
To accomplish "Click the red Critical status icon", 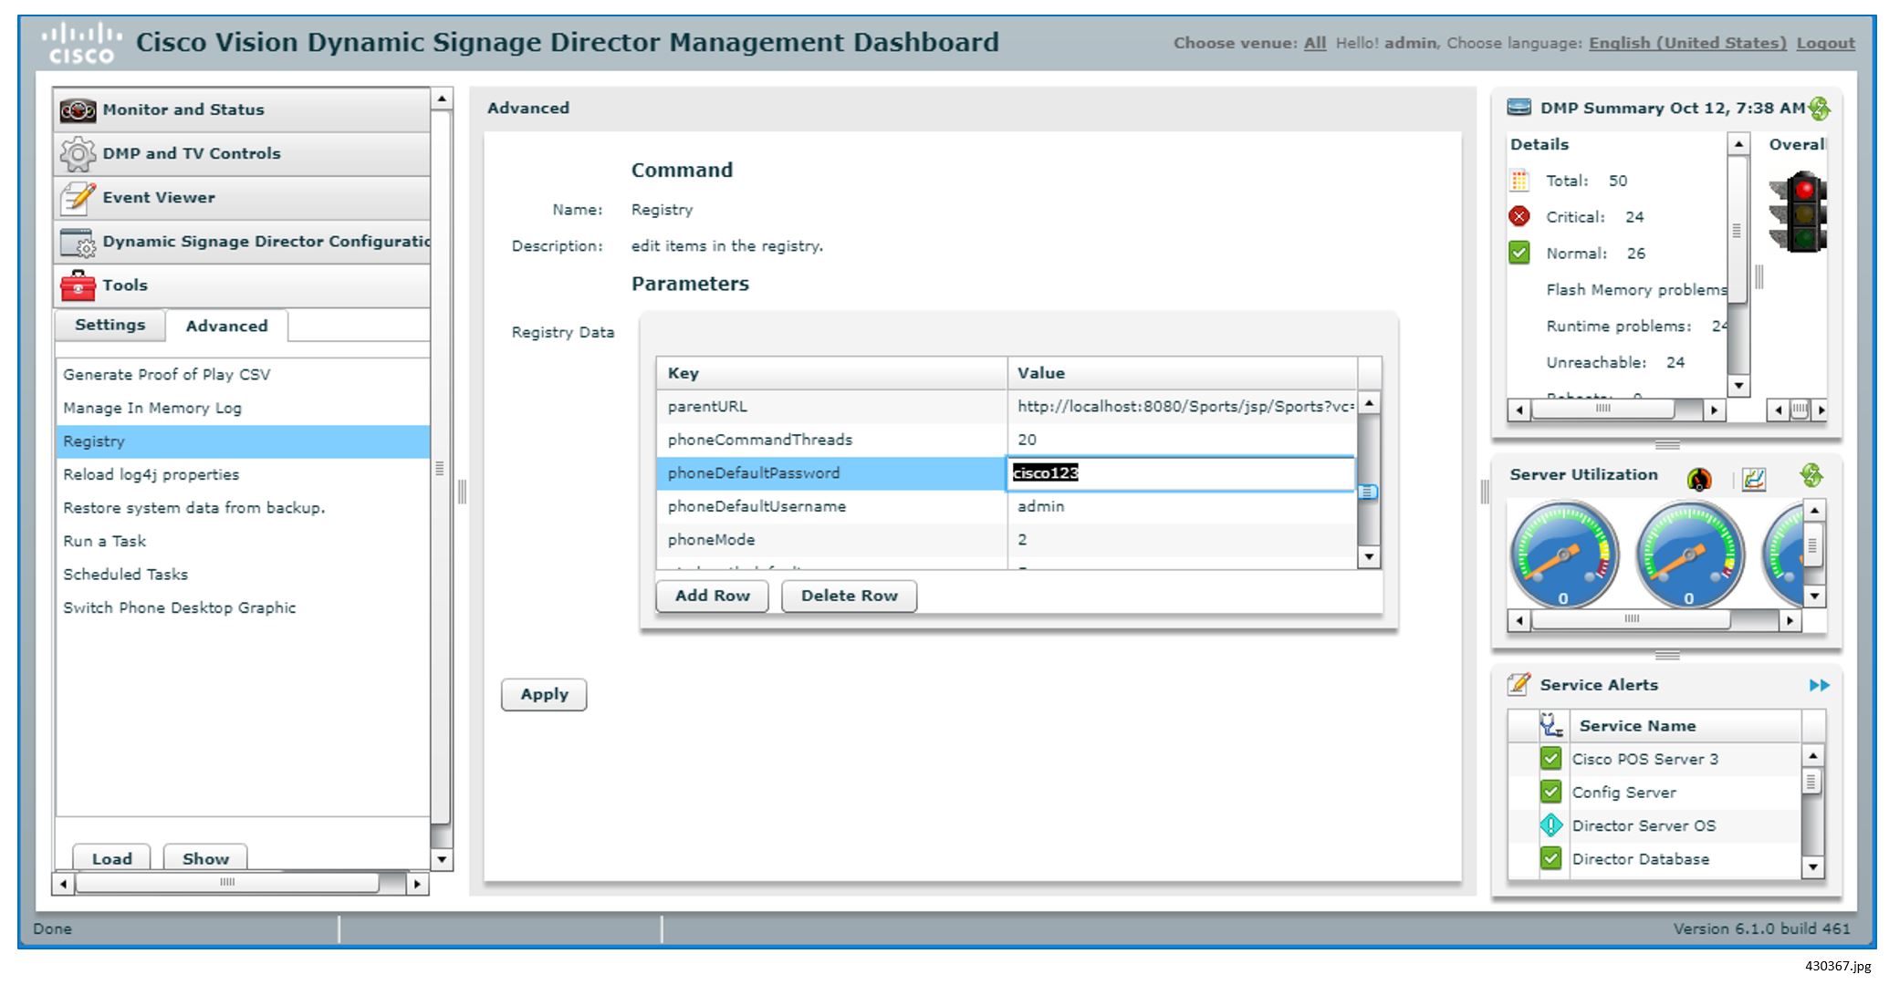I will (x=1519, y=217).
